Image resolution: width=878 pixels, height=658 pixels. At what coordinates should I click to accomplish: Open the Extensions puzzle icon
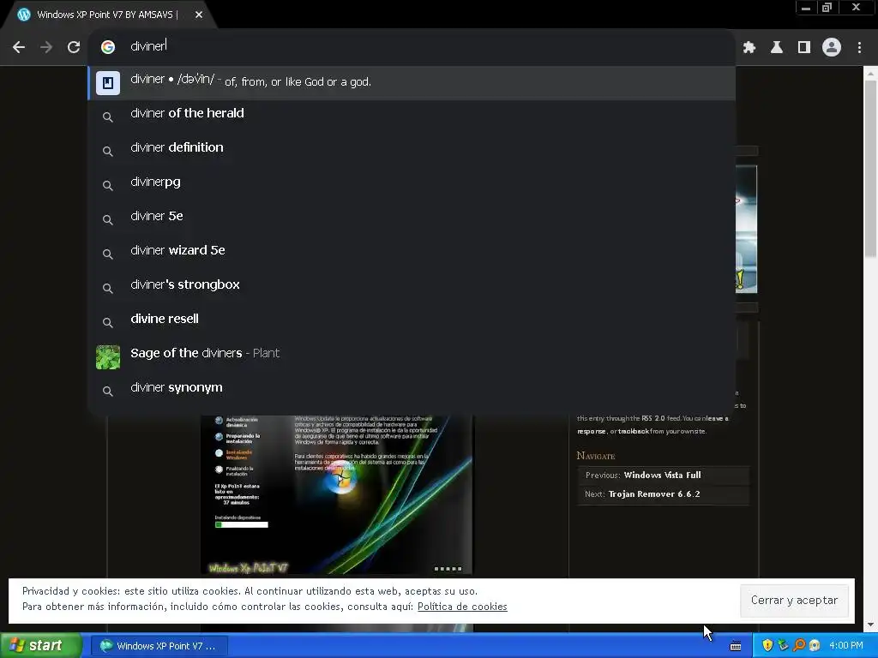pyautogui.click(x=749, y=48)
